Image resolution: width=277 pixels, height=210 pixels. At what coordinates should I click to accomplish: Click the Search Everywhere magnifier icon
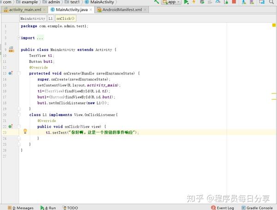coord(271,2)
